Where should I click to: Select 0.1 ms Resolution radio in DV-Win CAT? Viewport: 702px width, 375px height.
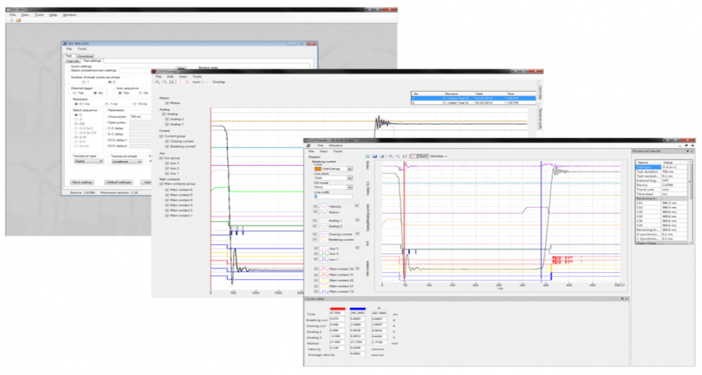pyautogui.click(x=76, y=104)
